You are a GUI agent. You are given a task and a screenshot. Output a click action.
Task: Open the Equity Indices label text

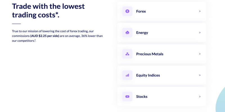pos(148,75)
